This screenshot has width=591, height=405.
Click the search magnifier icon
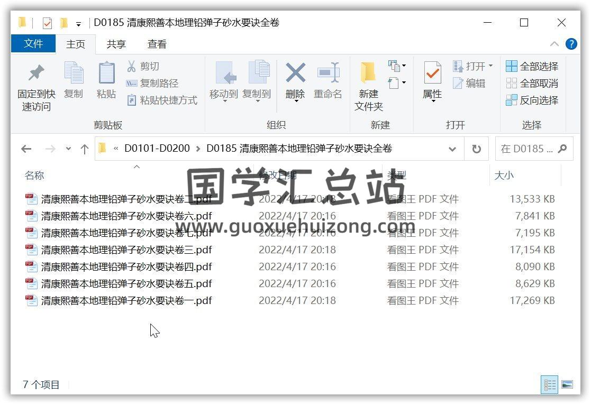click(563, 149)
